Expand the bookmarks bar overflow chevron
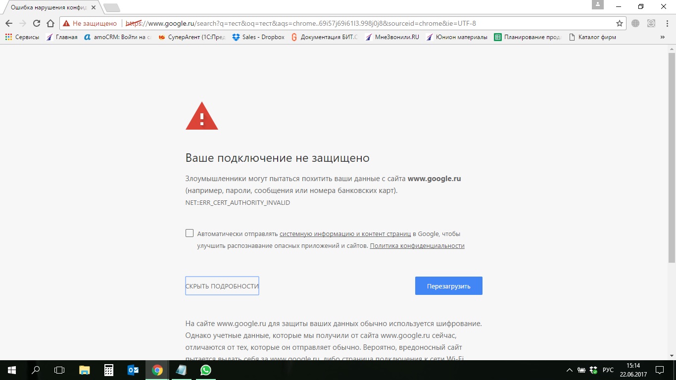This screenshot has height=380, width=676. 663,37
